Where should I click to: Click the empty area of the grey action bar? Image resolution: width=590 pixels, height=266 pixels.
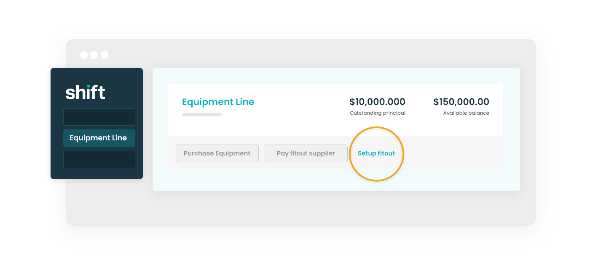[453, 153]
